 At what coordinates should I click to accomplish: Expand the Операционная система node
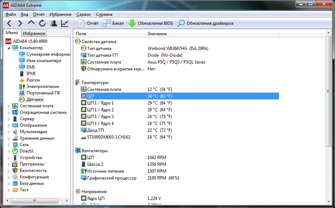(8, 113)
